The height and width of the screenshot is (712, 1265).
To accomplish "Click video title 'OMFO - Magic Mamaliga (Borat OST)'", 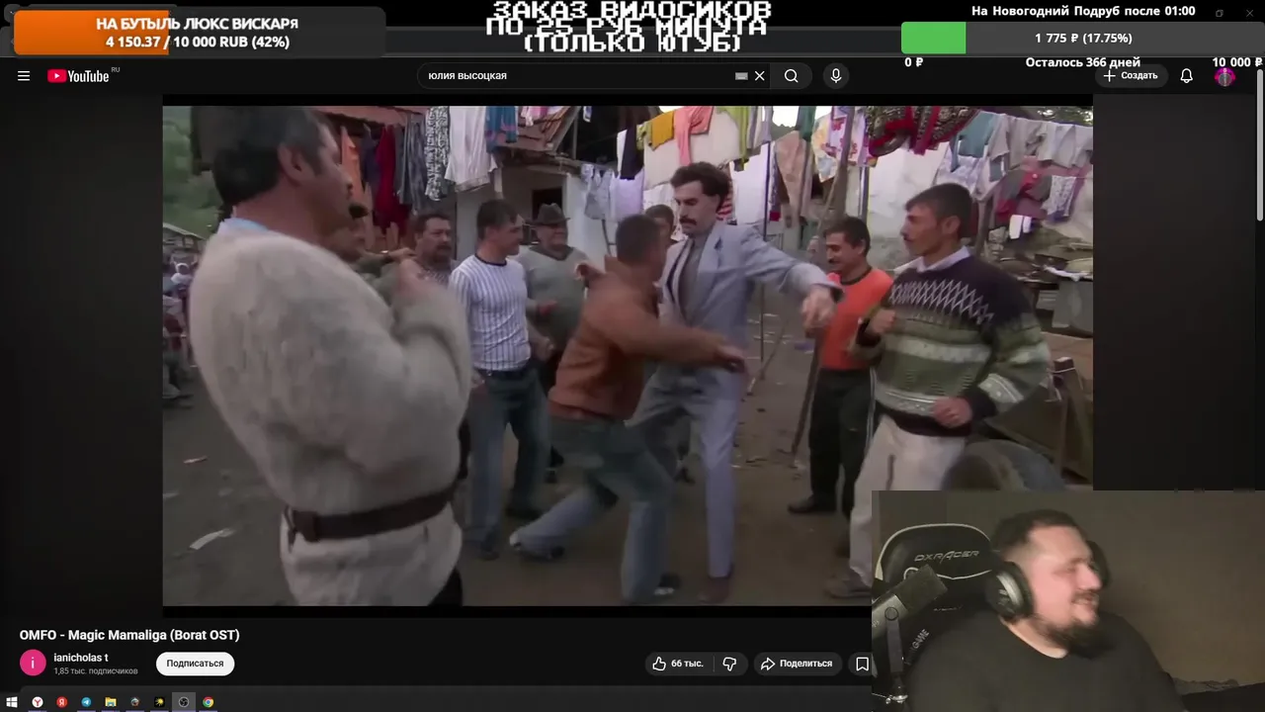I will (129, 635).
